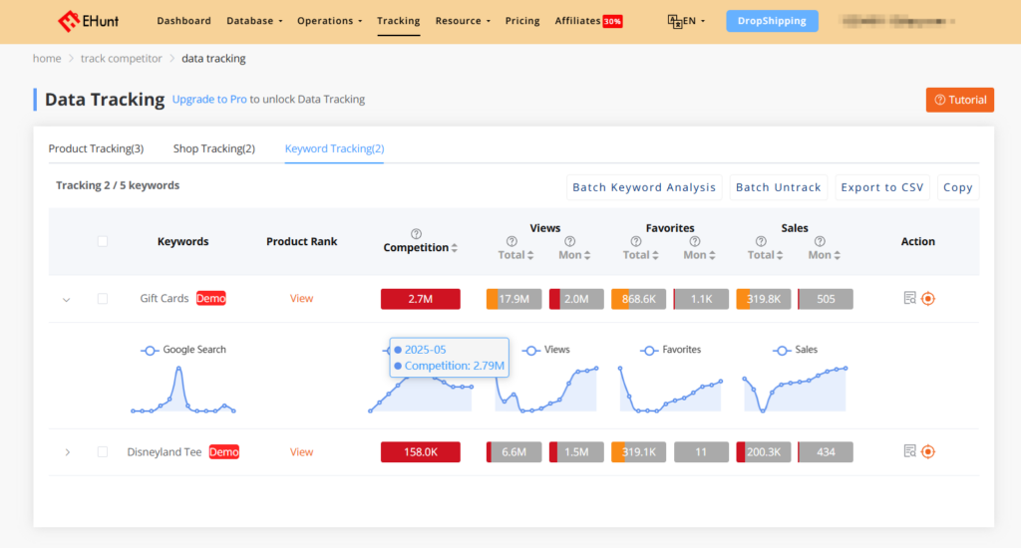Screen dimensions: 1021x548
Task: Click Batch Keyword Analysis button
Action: 644,187
